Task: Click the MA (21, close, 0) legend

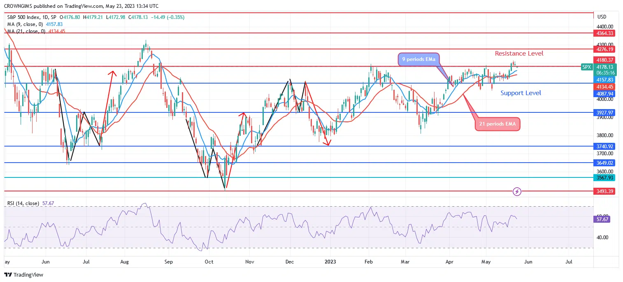Action: click(x=26, y=31)
